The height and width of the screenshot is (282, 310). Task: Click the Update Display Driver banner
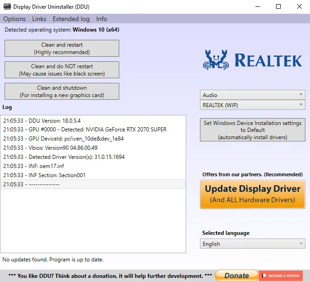pos(252,194)
